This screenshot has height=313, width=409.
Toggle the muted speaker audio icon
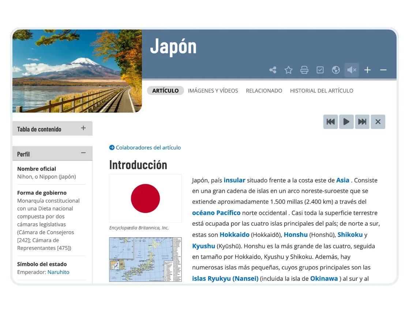coord(352,70)
